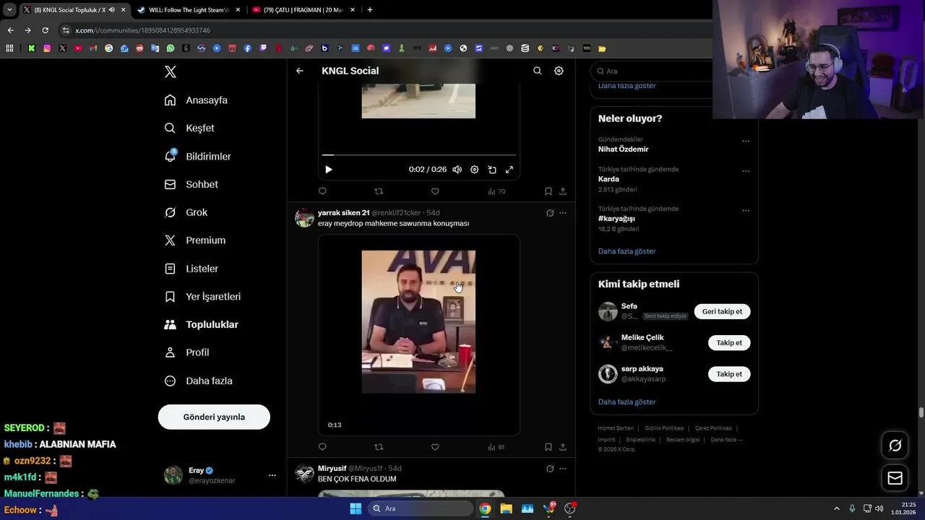Share the post with 70 views

[563, 191]
